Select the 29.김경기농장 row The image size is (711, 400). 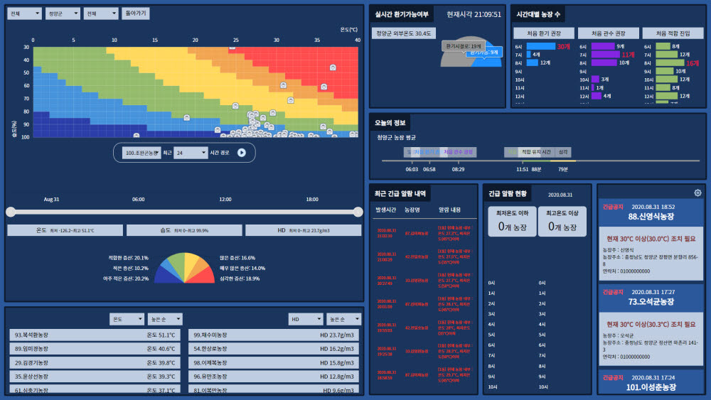[95, 362]
